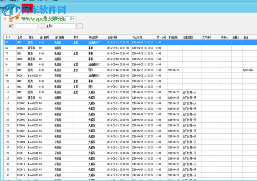Click the 文件编号 column header
This screenshot has height=181, width=257.
207,37
